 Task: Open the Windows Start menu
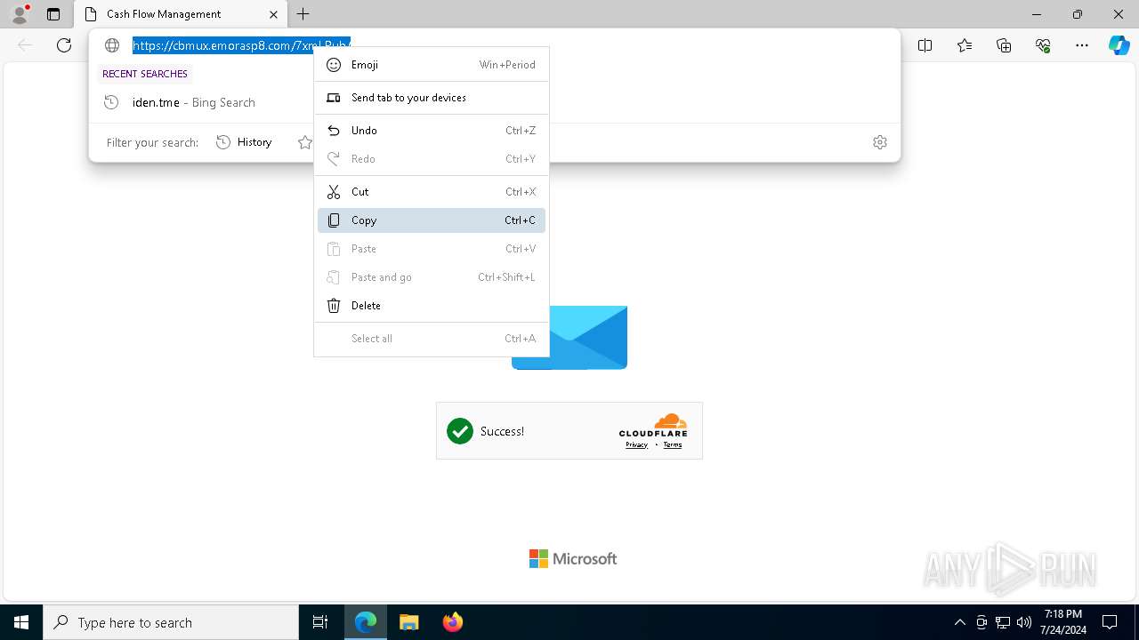coord(21,622)
